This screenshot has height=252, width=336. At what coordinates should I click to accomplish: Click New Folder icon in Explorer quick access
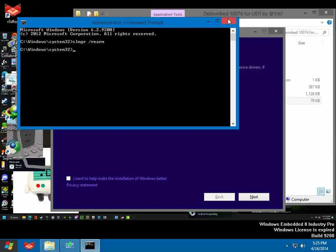pos(96,14)
